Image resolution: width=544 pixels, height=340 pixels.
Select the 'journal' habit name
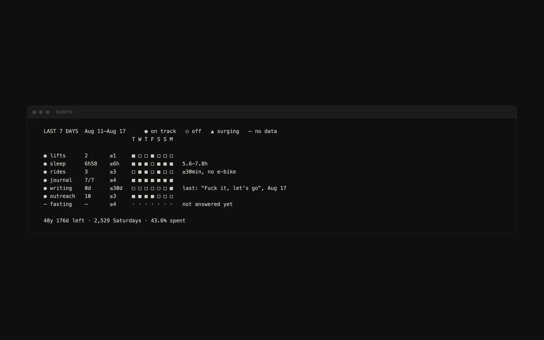(x=61, y=180)
